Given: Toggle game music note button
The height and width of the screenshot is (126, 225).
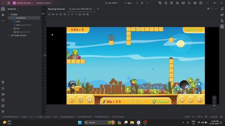Looking at the screenshot, I should point(191,99).
